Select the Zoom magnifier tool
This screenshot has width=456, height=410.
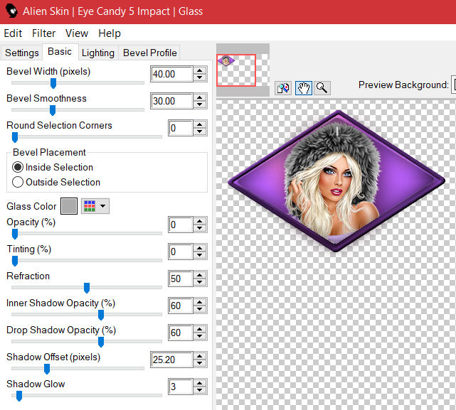pyautogui.click(x=322, y=87)
